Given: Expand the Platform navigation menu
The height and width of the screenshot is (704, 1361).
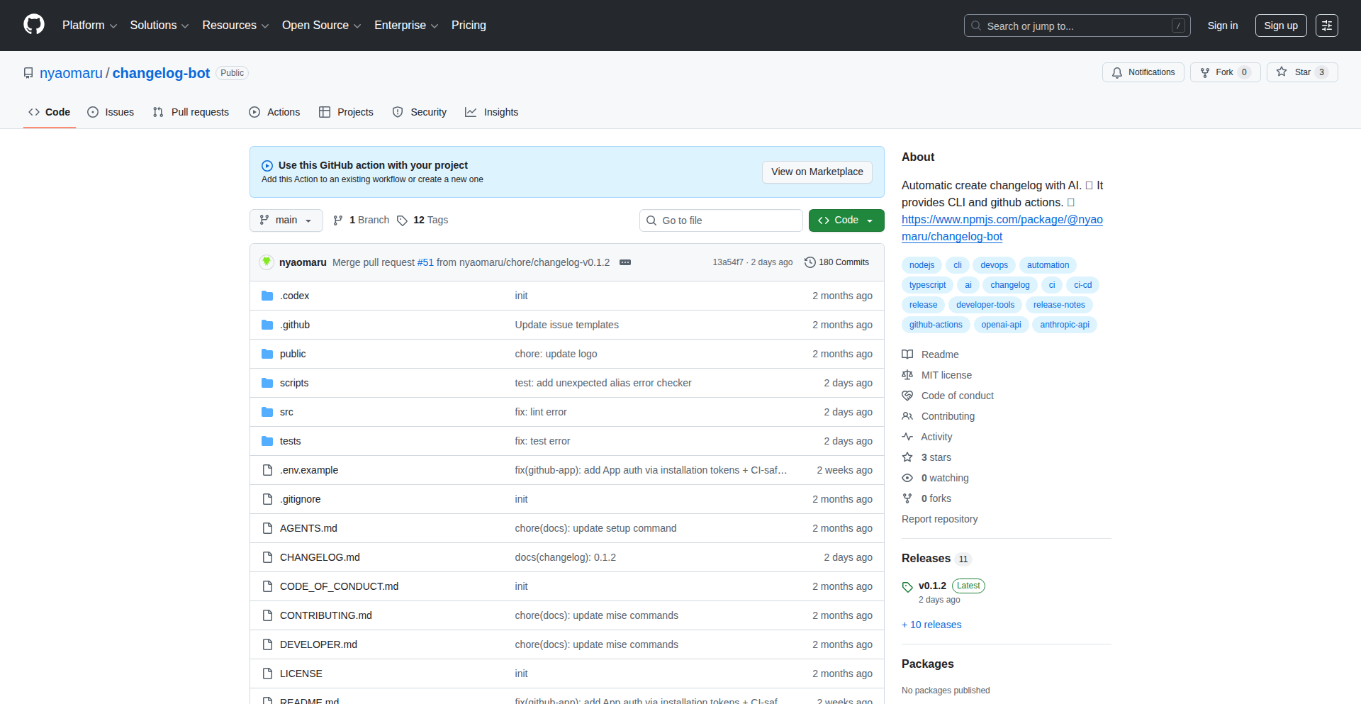Looking at the screenshot, I should (x=89, y=26).
